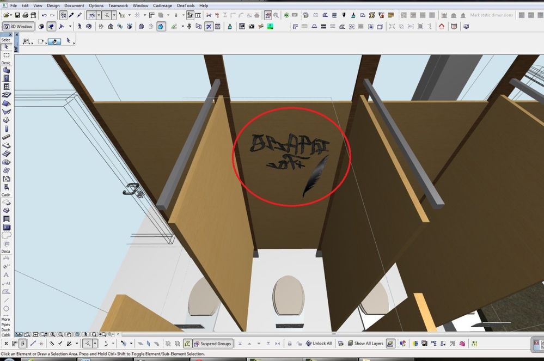
Task: Open the Document menu
Action: 74,5
